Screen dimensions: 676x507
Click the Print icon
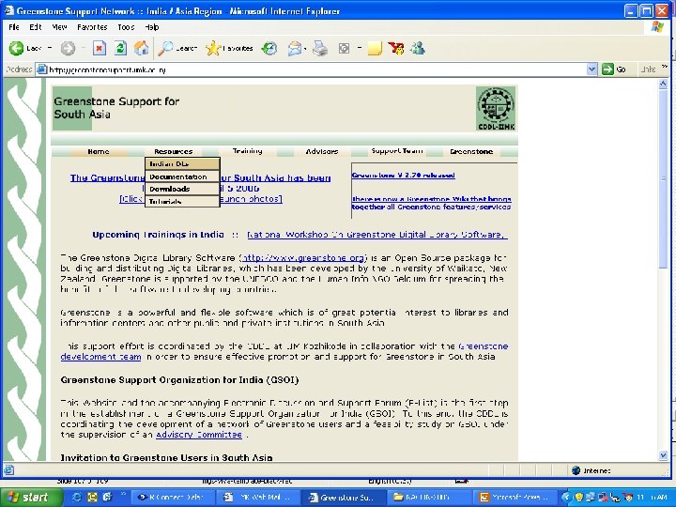coord(320,48)
